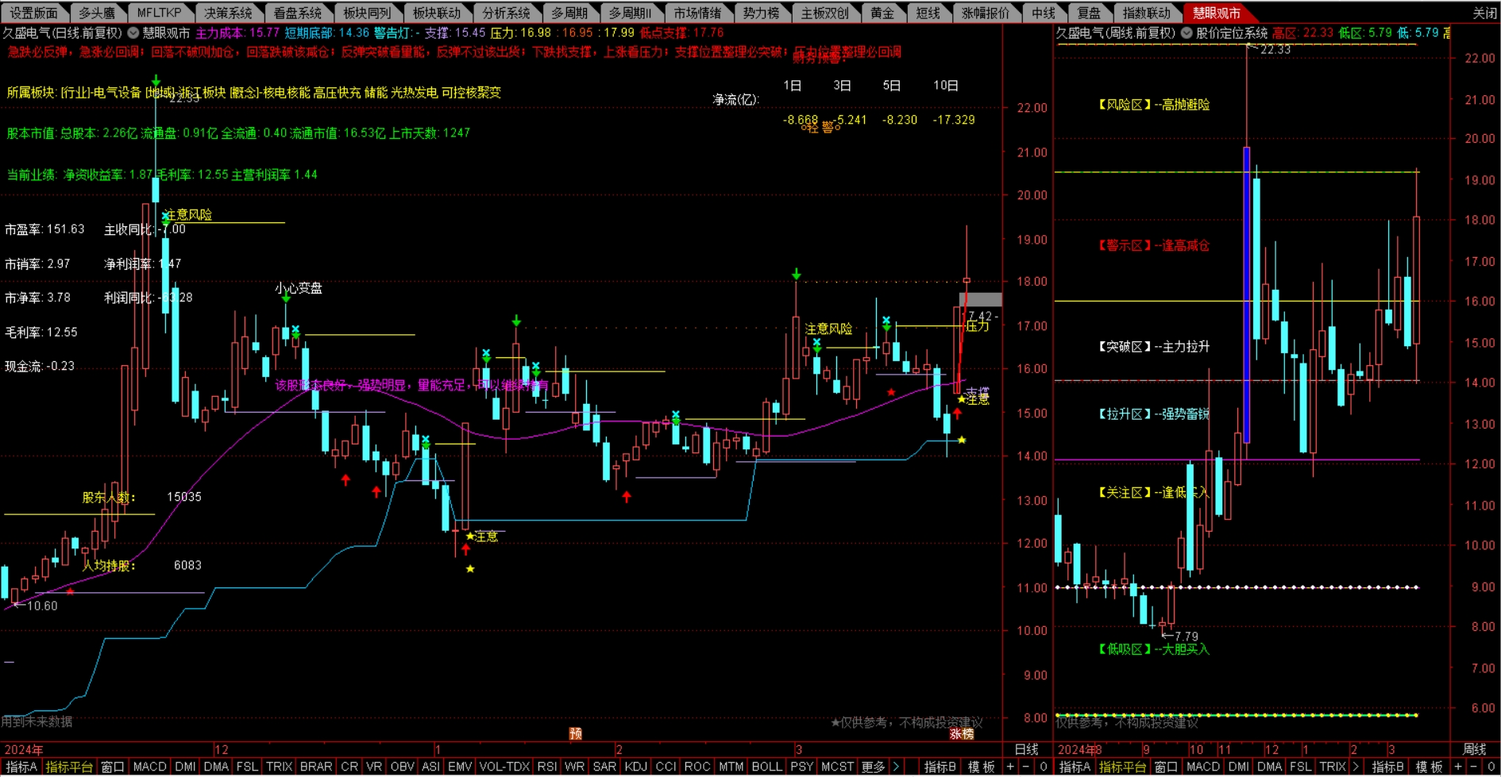Open the MFLTKP tab
The image size is (1501, 777).
pyautogui.click(x=159, y=13)
